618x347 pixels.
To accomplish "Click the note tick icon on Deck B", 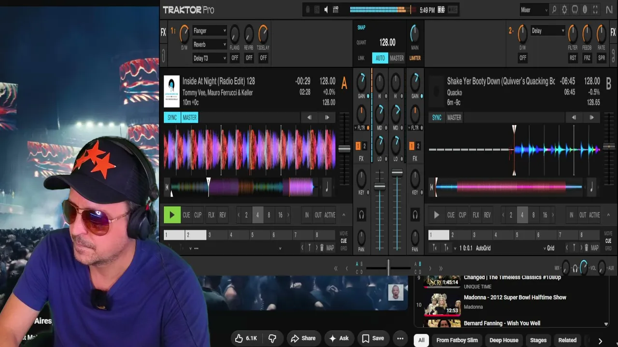I will tap(591, 187).
